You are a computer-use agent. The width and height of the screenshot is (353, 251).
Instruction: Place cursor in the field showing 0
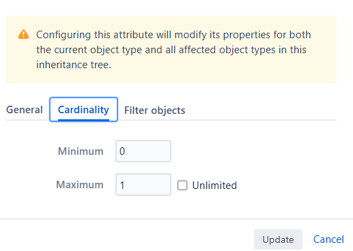143,151
